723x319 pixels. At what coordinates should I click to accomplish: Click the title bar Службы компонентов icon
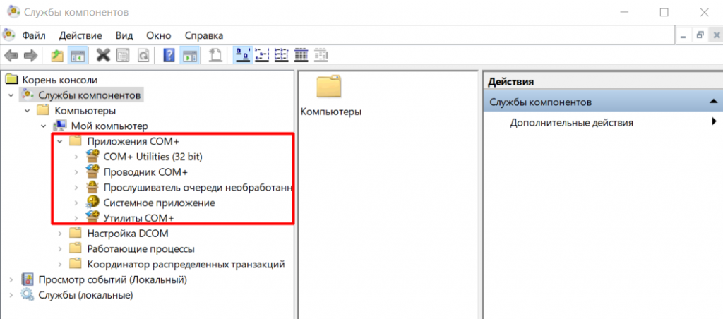pos(13,11)
